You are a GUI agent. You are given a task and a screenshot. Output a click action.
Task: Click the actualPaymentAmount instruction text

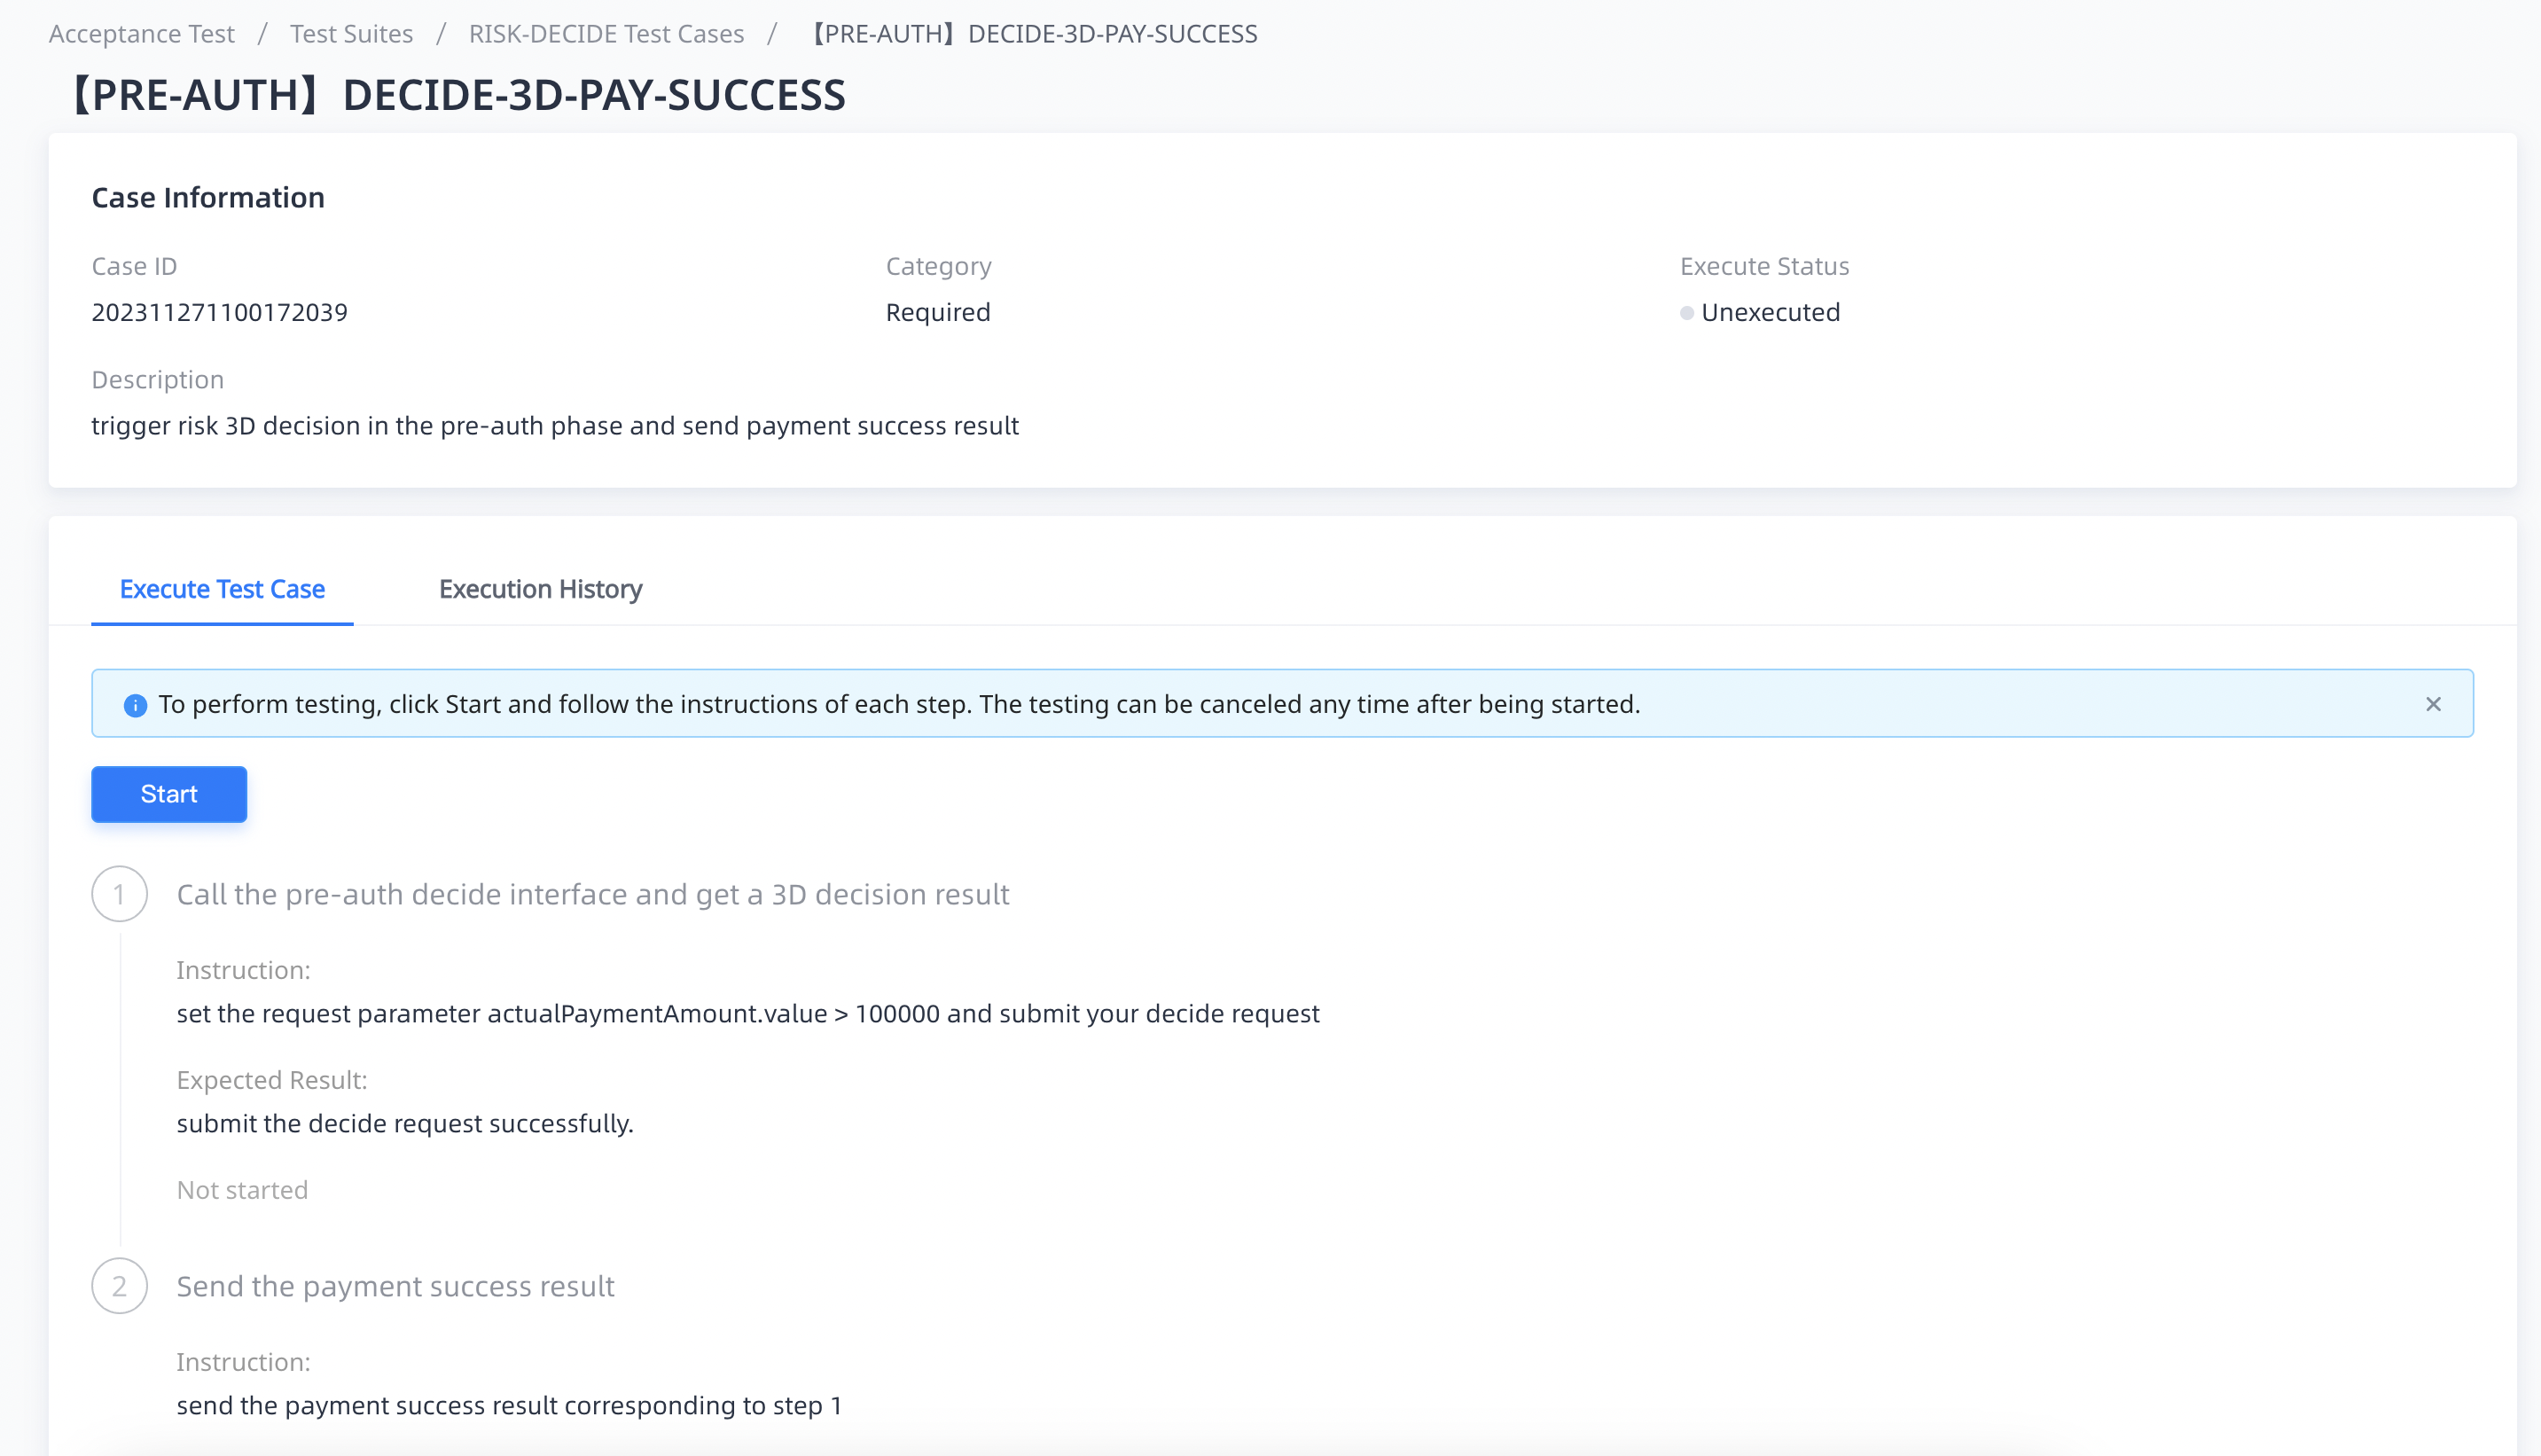coord(747,1013)
